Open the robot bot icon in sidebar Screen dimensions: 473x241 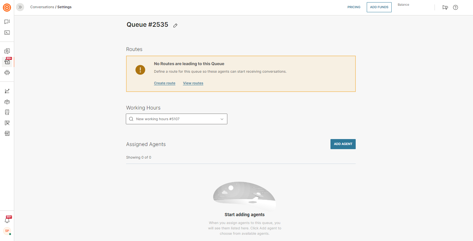pos(7,72)
